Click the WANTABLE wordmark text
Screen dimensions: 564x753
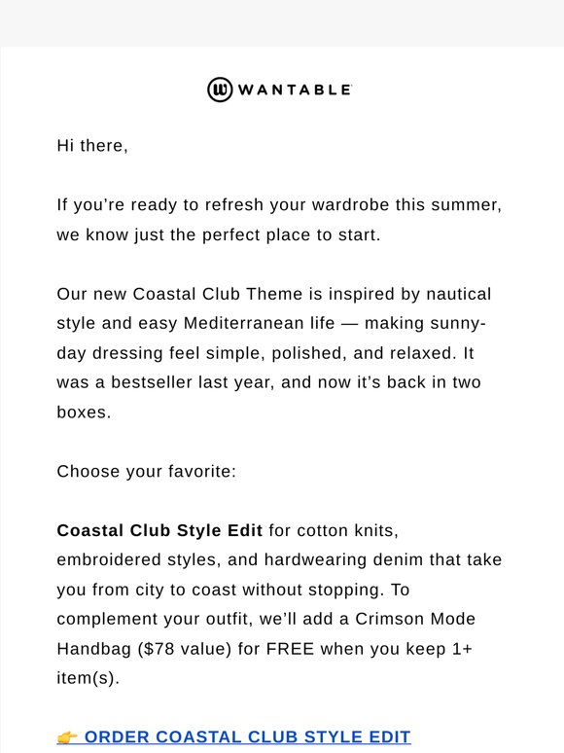(x=295, y=90)
